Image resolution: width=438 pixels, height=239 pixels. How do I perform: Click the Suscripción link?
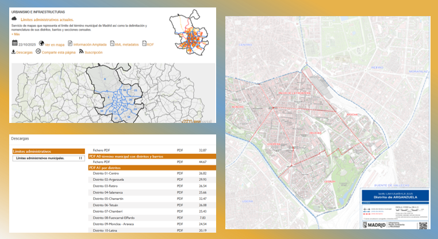coord(94,52)
